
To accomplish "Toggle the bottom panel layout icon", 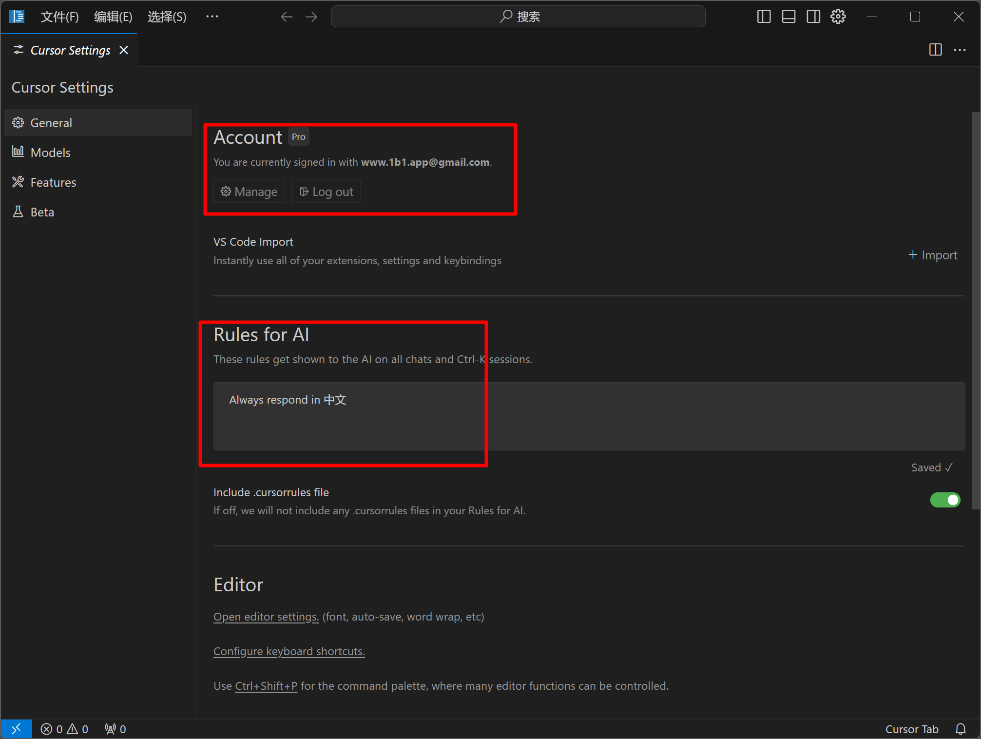I will [789, 17].
